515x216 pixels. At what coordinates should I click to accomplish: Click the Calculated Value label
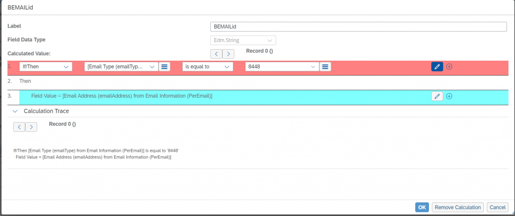[29, 53]
